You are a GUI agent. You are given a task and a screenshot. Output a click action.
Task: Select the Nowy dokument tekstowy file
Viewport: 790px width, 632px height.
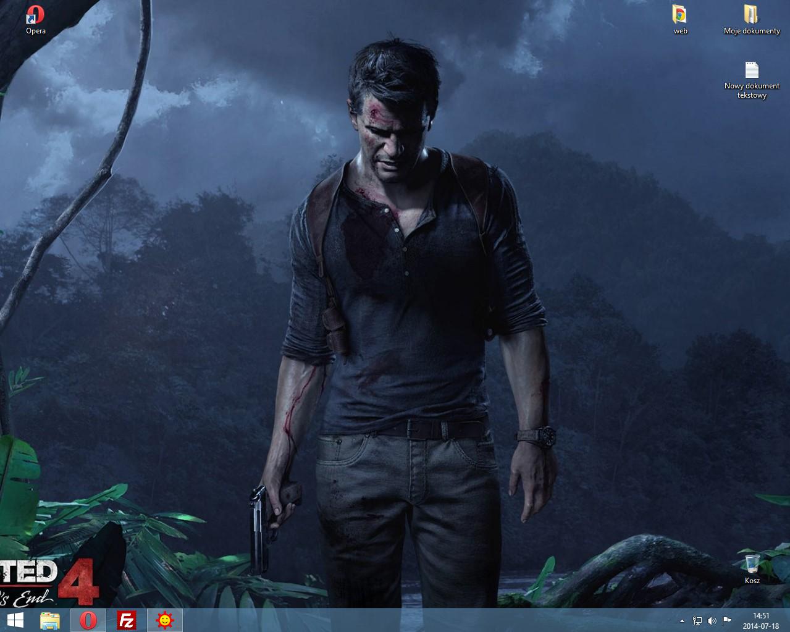tap(752, 80)
